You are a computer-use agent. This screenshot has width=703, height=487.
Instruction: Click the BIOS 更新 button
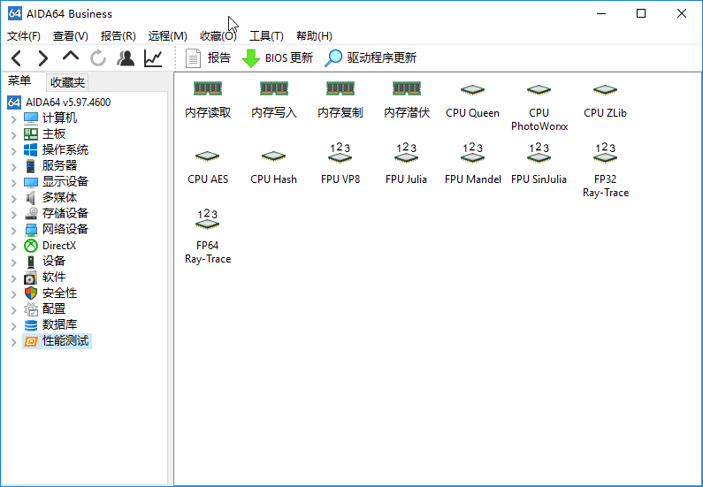pyautogui.click(x=278, y=58)
